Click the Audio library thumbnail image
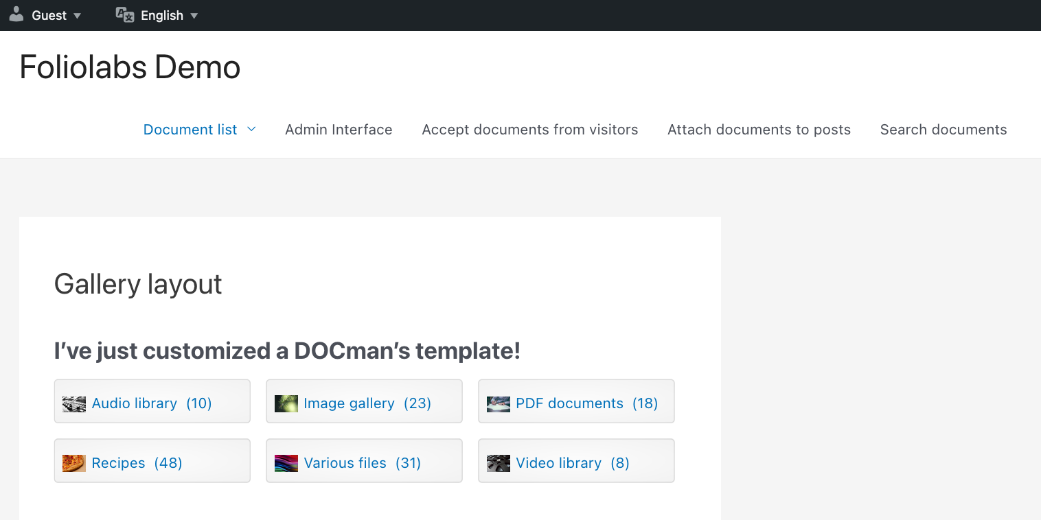Viewport: 1041px width, 520px height. (74, 404)
